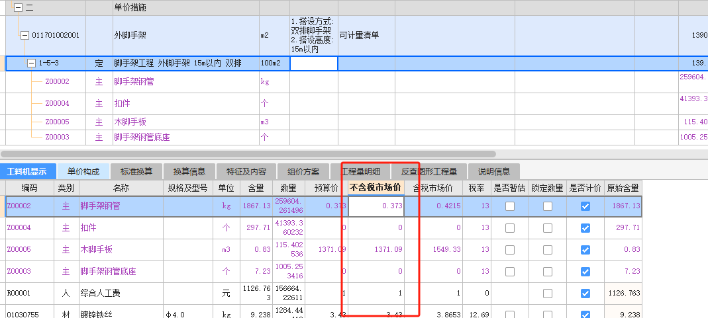The image size is (708, 318).
Task: Select the 综合人工费 name cell
Action: (121, 294)
